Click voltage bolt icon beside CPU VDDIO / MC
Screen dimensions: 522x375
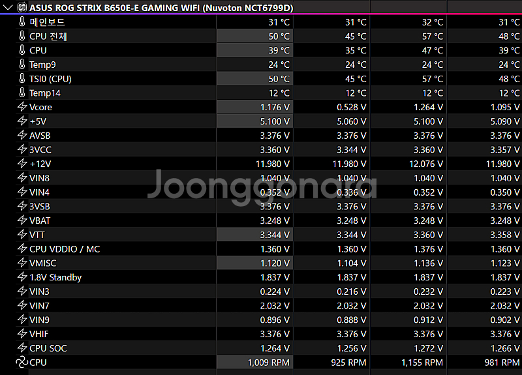coord(22,248)
